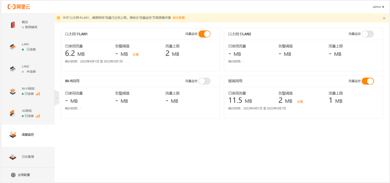Select the LAN1 network port icon
This screenshot has width=390, height=183.
12,47
